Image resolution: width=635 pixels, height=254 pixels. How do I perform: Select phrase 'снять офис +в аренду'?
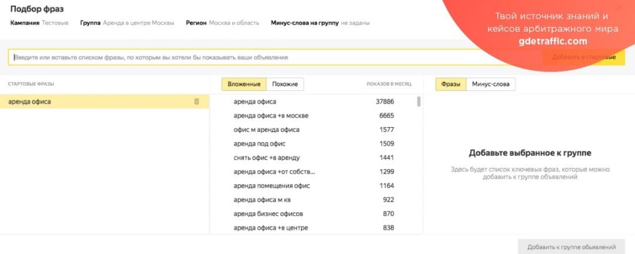coord(266,157)
